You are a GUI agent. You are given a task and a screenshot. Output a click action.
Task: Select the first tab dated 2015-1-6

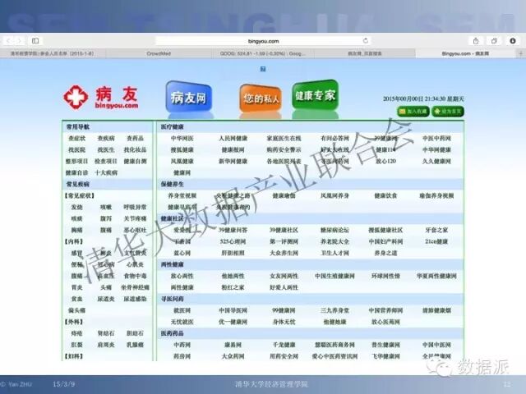pos(53,53)
